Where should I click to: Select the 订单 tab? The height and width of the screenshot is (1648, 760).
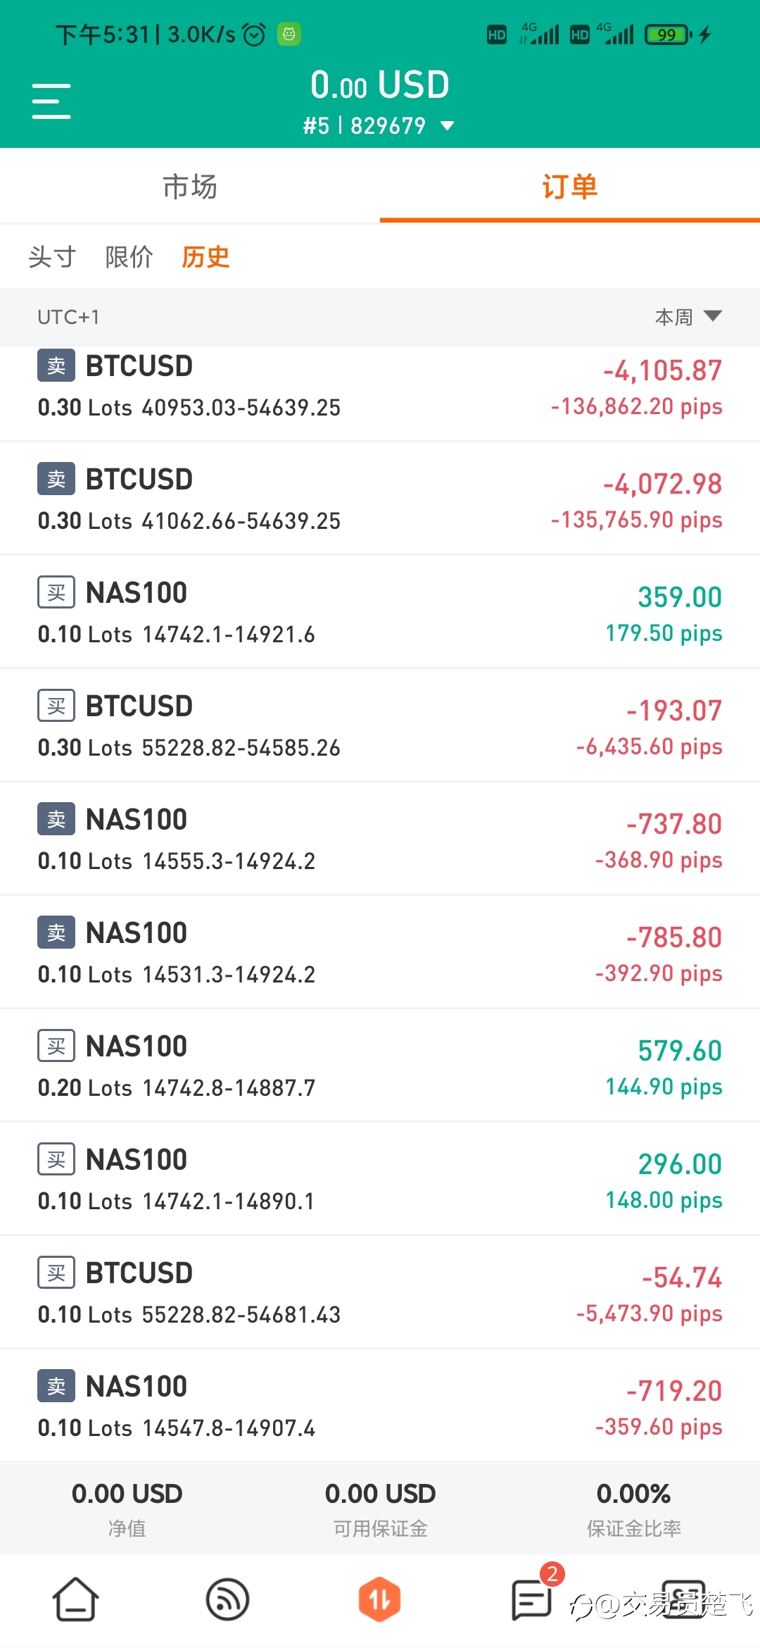(570, 187)
